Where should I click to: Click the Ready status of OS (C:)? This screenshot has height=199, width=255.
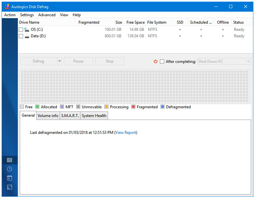239,29
